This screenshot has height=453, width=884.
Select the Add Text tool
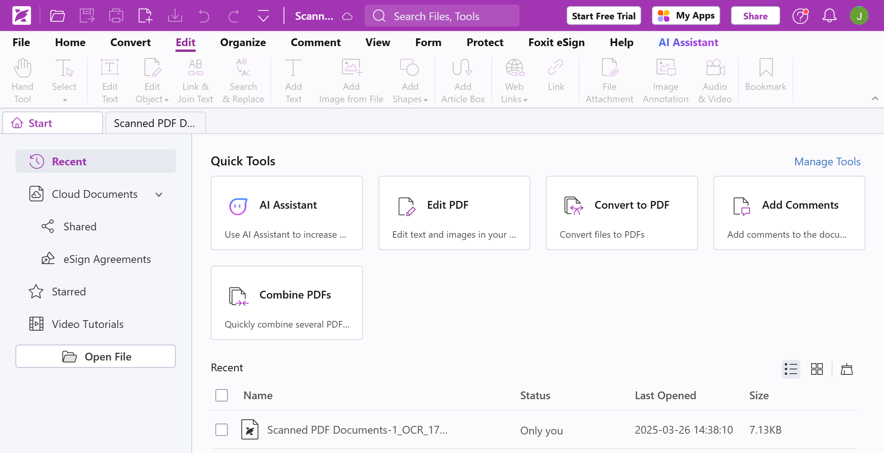[293, 81]
